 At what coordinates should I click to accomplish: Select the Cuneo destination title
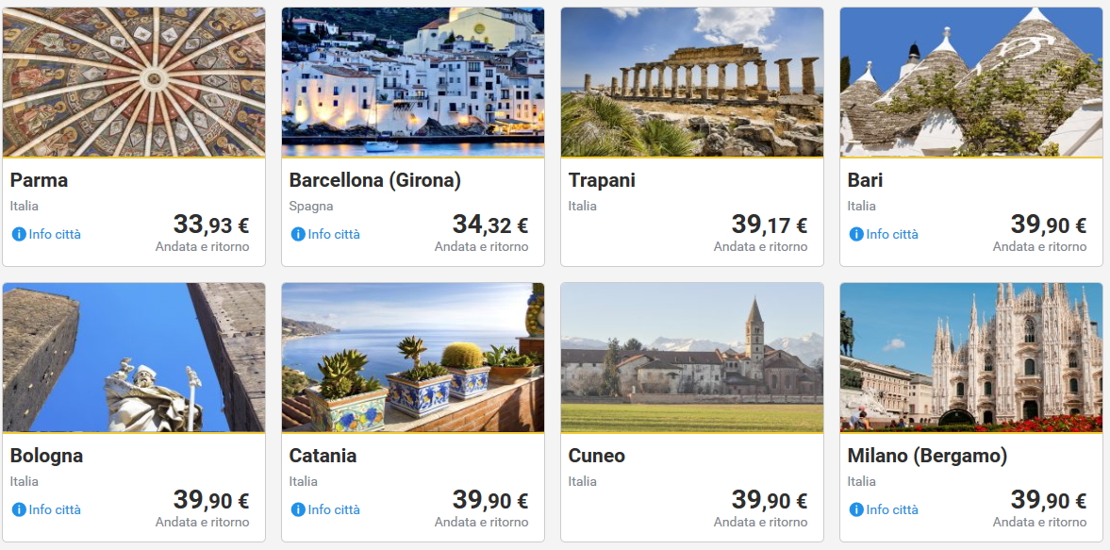(x=596, y=456)
